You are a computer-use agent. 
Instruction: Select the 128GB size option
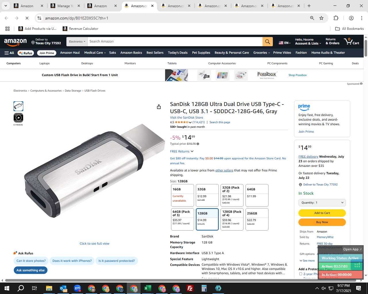pos(207,219)
